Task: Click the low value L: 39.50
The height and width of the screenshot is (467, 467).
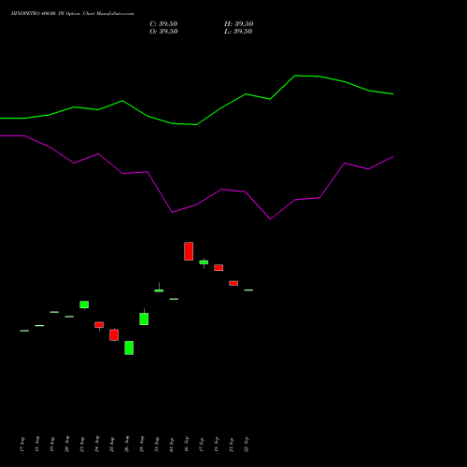Action: tap(238, 32)
